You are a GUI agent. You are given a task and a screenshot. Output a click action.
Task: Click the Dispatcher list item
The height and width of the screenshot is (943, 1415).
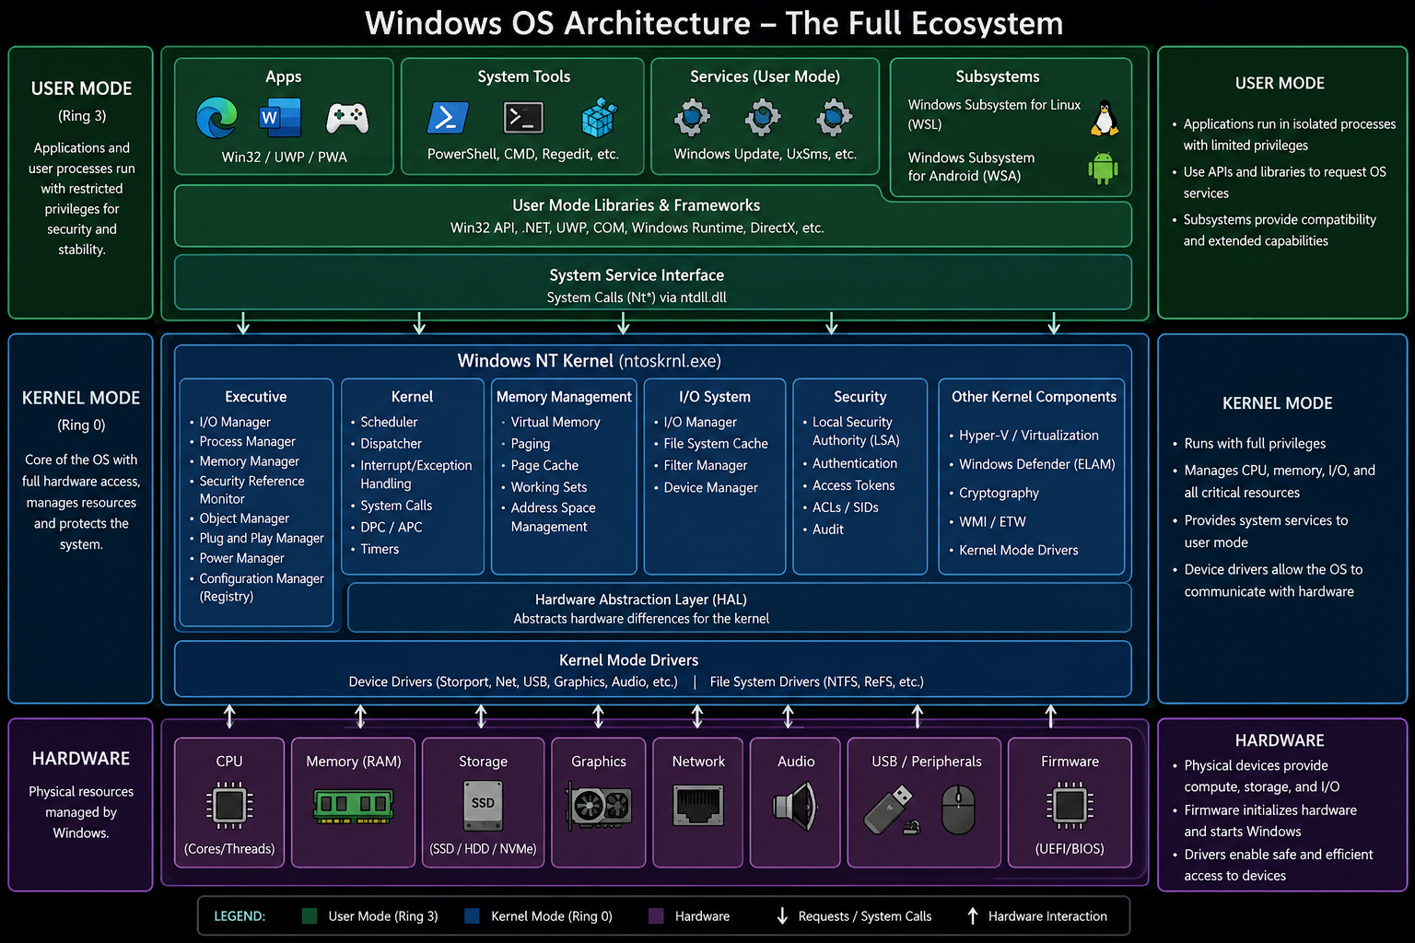tap(391, 444)
